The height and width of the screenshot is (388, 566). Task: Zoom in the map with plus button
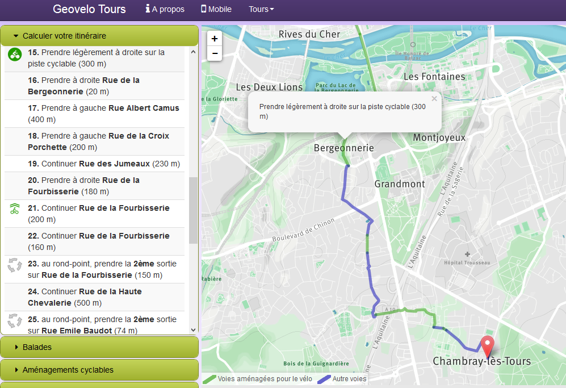click(x=214, y=39)
